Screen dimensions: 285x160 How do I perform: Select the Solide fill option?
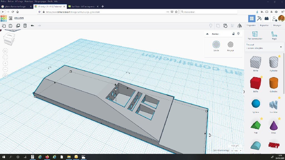(x=216, y=44)
